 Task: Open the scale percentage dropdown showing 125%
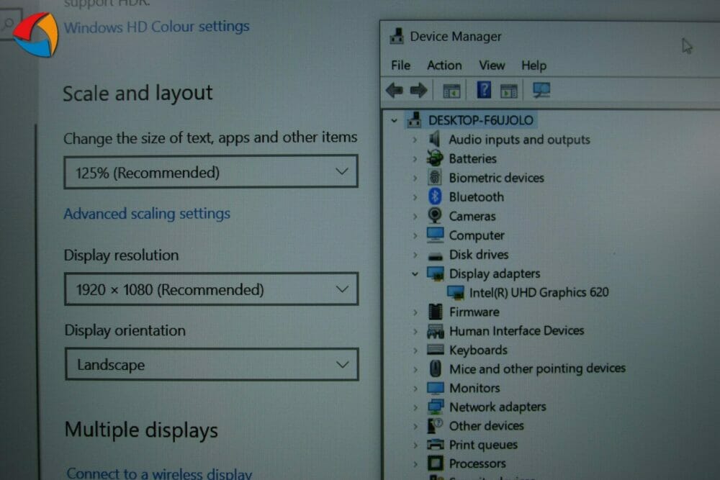211,172
